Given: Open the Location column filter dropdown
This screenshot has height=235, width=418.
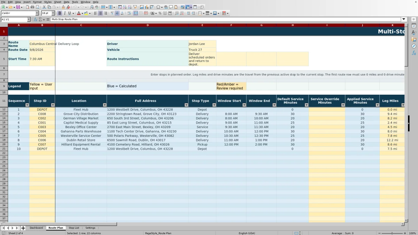Looking at the screenshot, I should 104,105.
